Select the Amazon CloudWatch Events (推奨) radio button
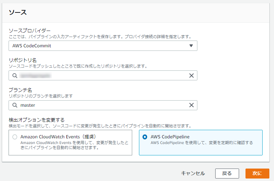This screenshot has width=274, height=181. pyautogui.click(x=15, y=137)
